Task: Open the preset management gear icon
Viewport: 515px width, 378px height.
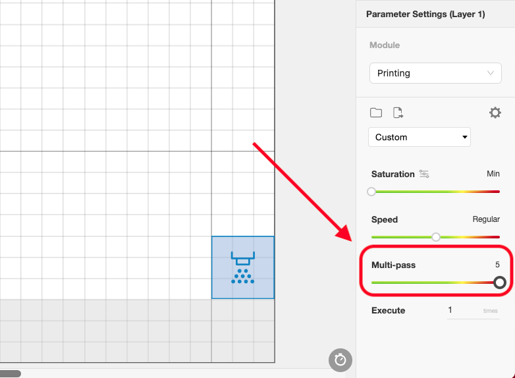Action: (495, 113)
